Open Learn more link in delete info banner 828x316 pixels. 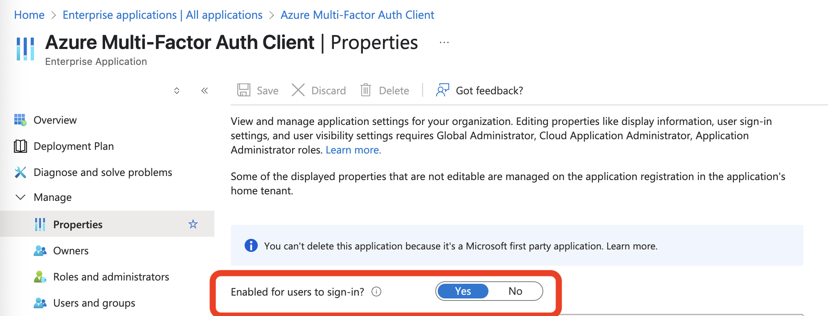click(632, 246)
